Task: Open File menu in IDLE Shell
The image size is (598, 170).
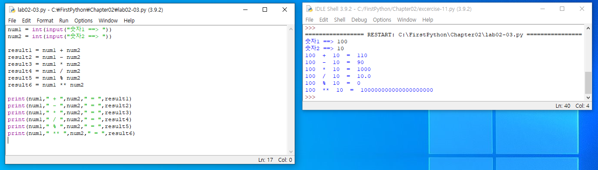Action: [x=309, y=19]
